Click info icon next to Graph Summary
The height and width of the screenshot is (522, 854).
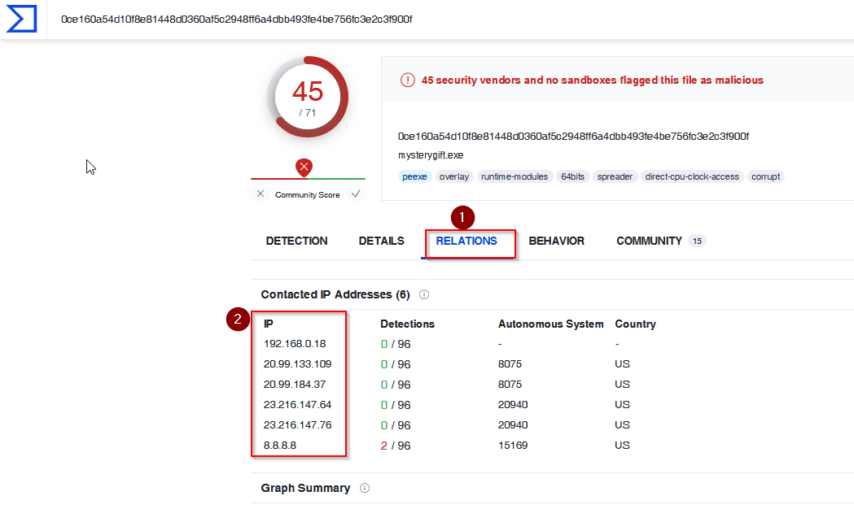365,489
